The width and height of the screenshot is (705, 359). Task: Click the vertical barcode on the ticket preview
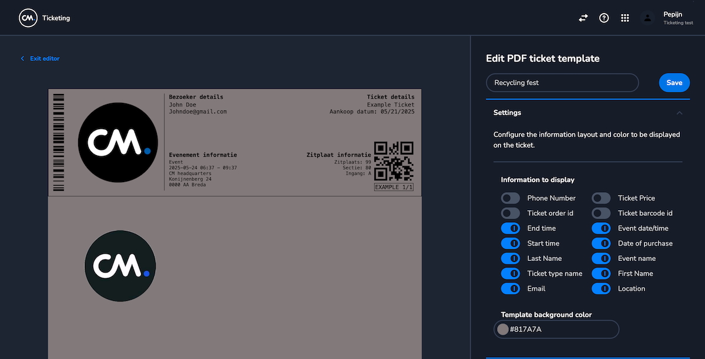pos(59,142)
